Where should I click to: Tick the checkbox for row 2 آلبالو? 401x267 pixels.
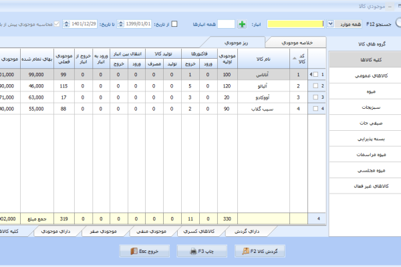pyautogui.click(x=315, y=86)
